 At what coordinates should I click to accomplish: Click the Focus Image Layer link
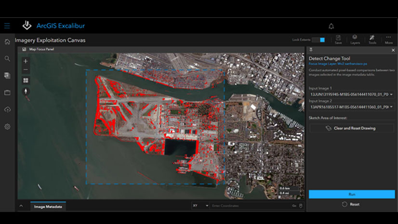coord(338,64)
